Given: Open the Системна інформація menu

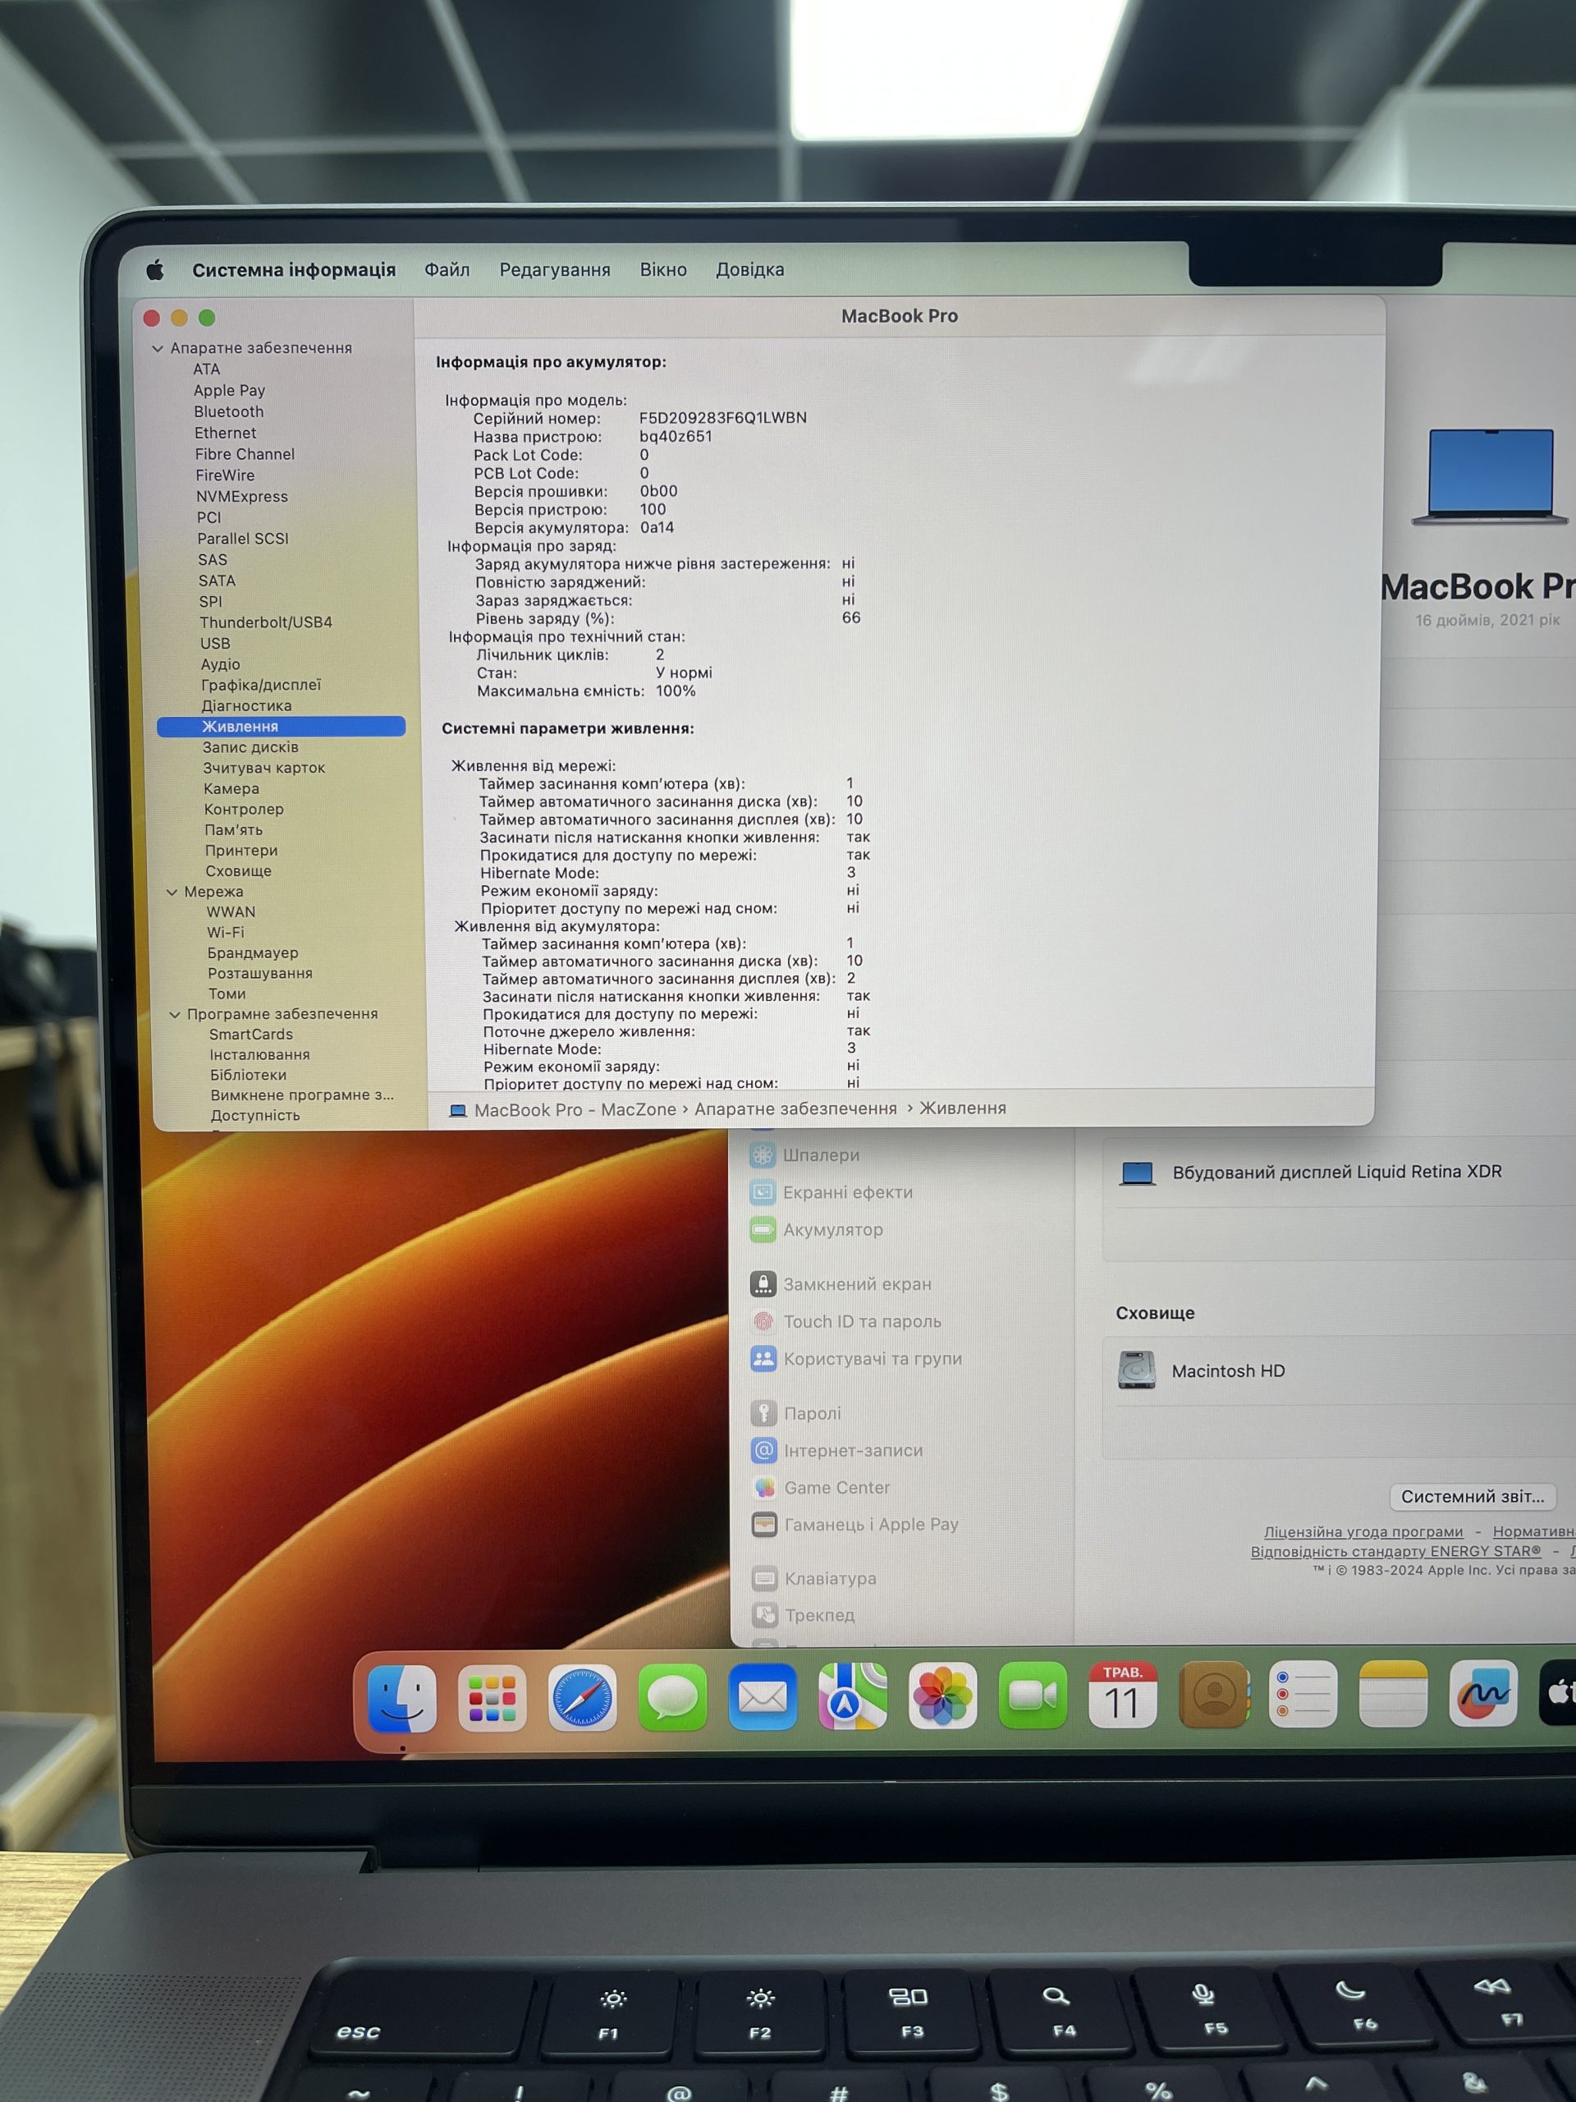Looking at the screenshot, I should pyautogui.click(x=294, y=270).
